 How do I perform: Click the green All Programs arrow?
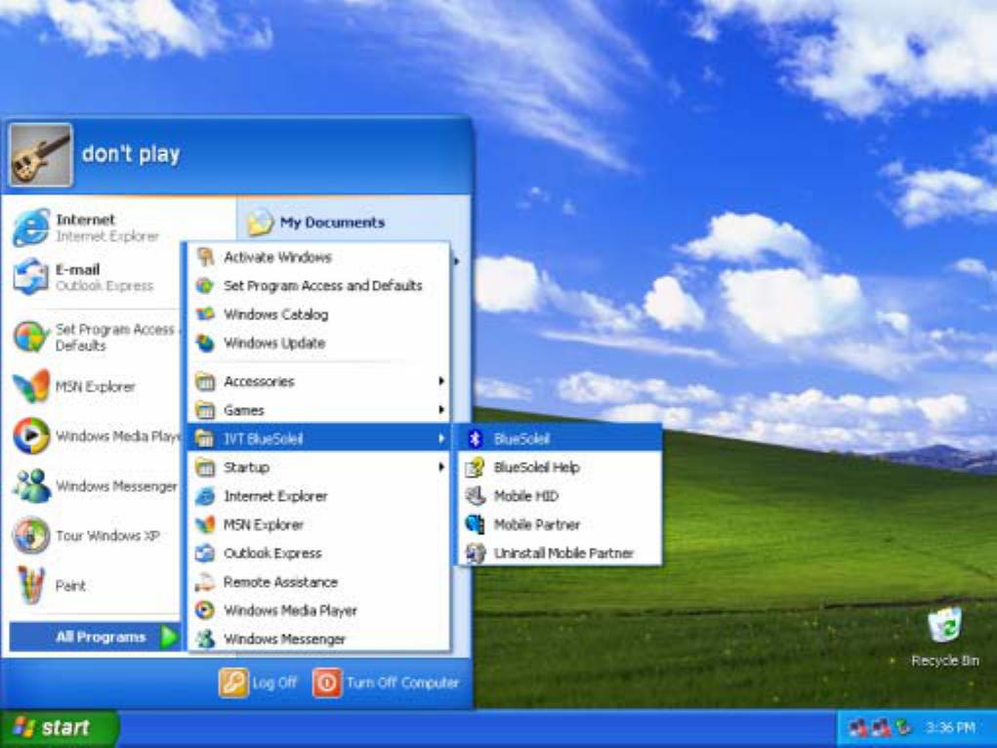[x=169, y=637]
